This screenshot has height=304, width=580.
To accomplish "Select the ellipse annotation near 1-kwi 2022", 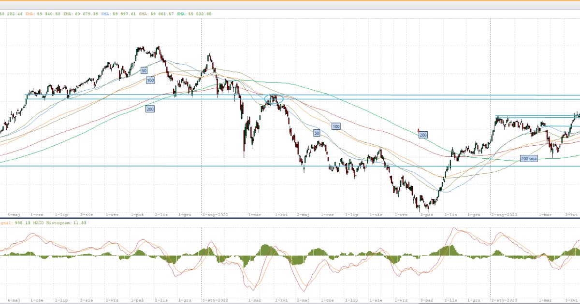I will pyautogui.click(x=274, y=99).
